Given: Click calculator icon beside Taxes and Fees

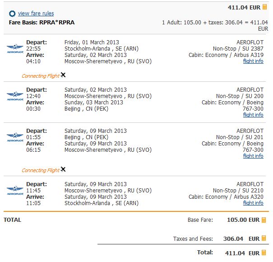Looking at the screenshot, I should (x=264, y=239).
